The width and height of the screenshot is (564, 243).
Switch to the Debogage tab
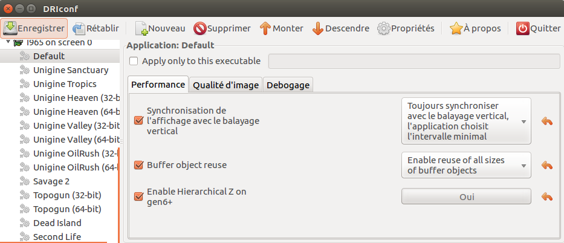click(288, 85)
